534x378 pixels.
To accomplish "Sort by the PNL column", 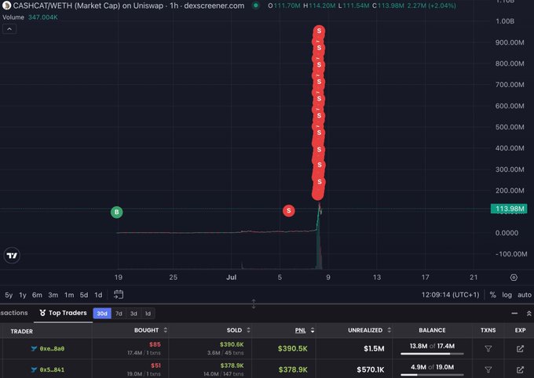I will coord(305,330).
